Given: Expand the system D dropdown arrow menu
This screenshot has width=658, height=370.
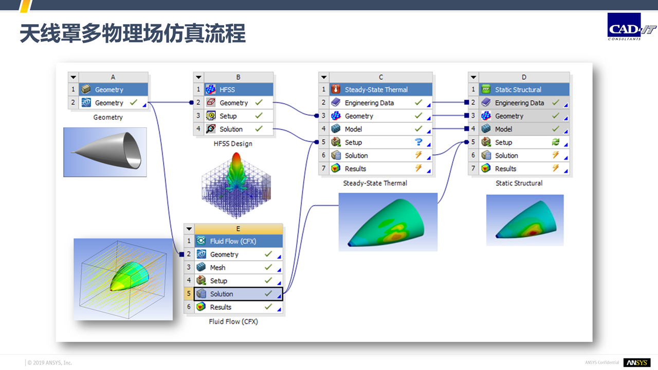Looking at the screenshot, I should (x=473, y=77).
